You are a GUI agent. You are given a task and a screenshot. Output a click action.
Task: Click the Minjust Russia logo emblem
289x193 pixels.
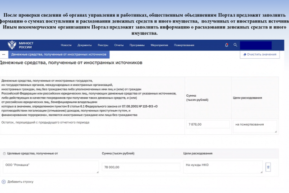12,45
